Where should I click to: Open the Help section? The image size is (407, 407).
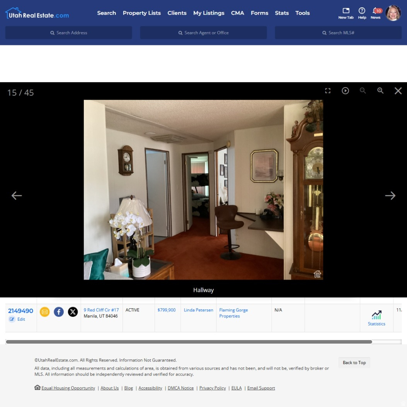[362, 12]
